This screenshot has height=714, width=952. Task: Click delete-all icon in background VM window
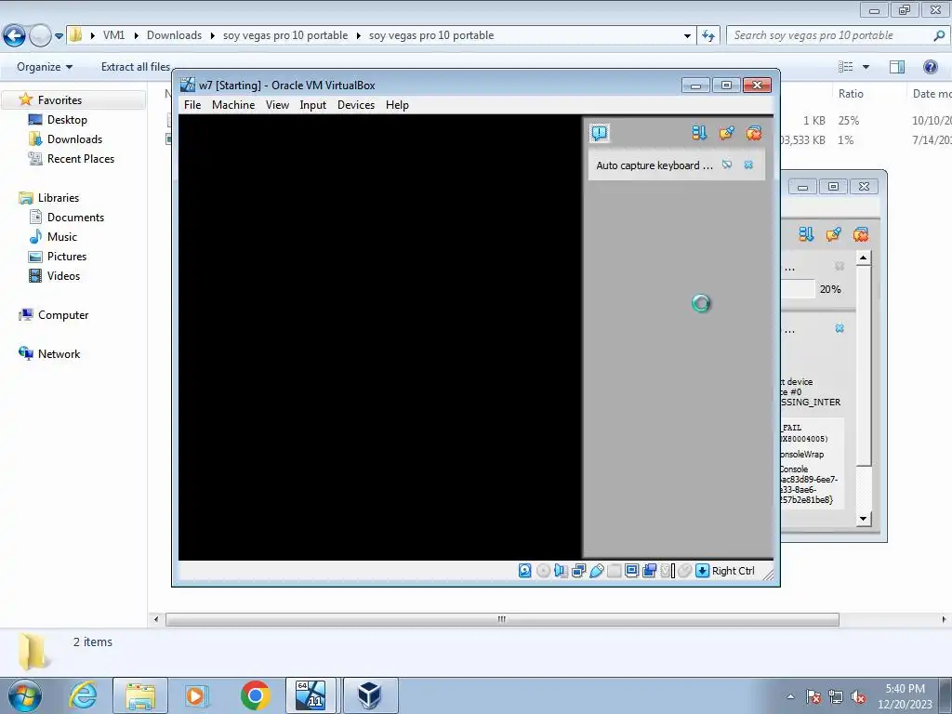click(861, 234)
